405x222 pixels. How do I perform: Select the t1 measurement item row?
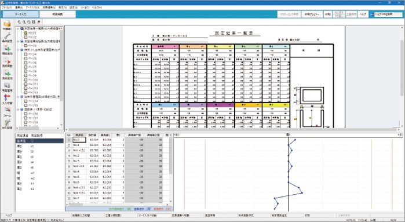click(x=39, y=146)
